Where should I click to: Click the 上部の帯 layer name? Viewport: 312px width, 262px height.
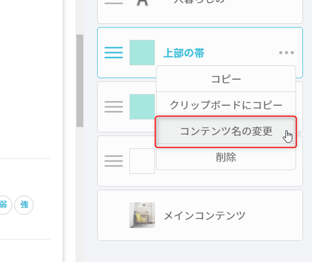[184, 53]
